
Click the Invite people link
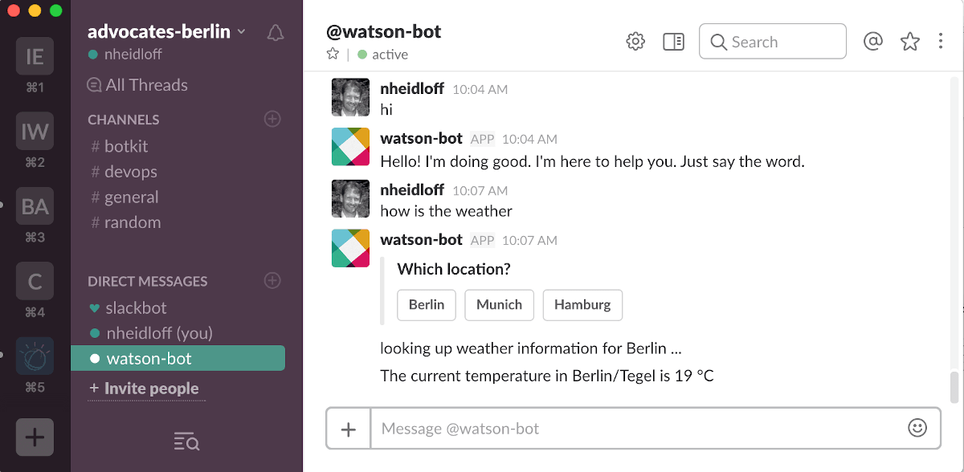tap(150, 389)
